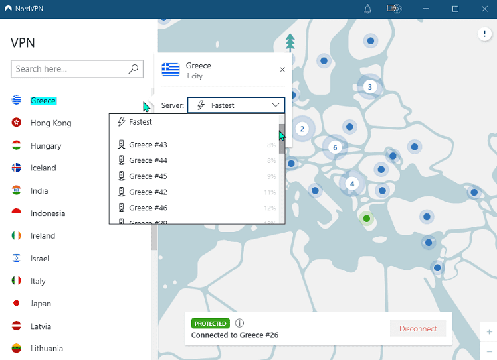Select Lithuania in the country list

pyautogui.click(x=47, y=349)
